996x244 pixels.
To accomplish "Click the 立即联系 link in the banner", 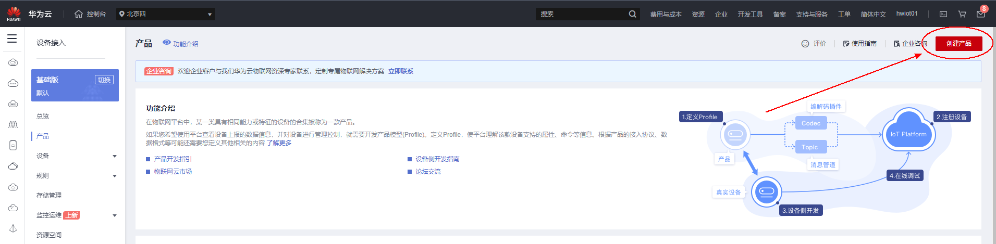I will click(401, 71).
